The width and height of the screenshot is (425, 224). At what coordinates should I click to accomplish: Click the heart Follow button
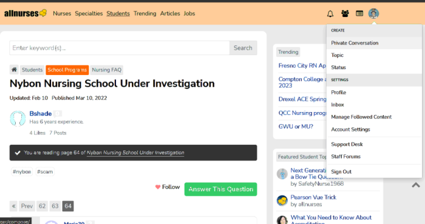[168, 187]
